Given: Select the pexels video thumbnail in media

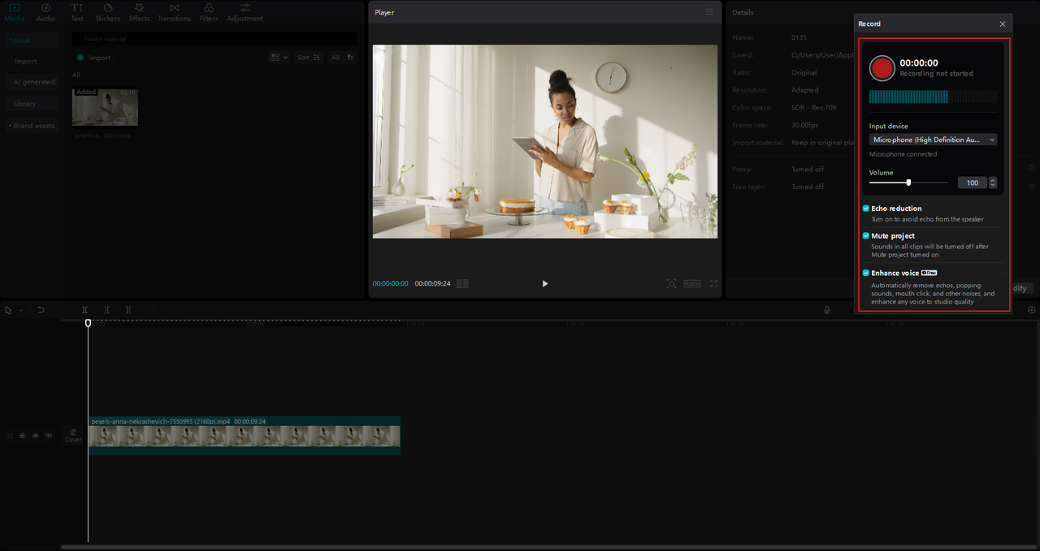Looking at the screenshot, I should [105, 107].
